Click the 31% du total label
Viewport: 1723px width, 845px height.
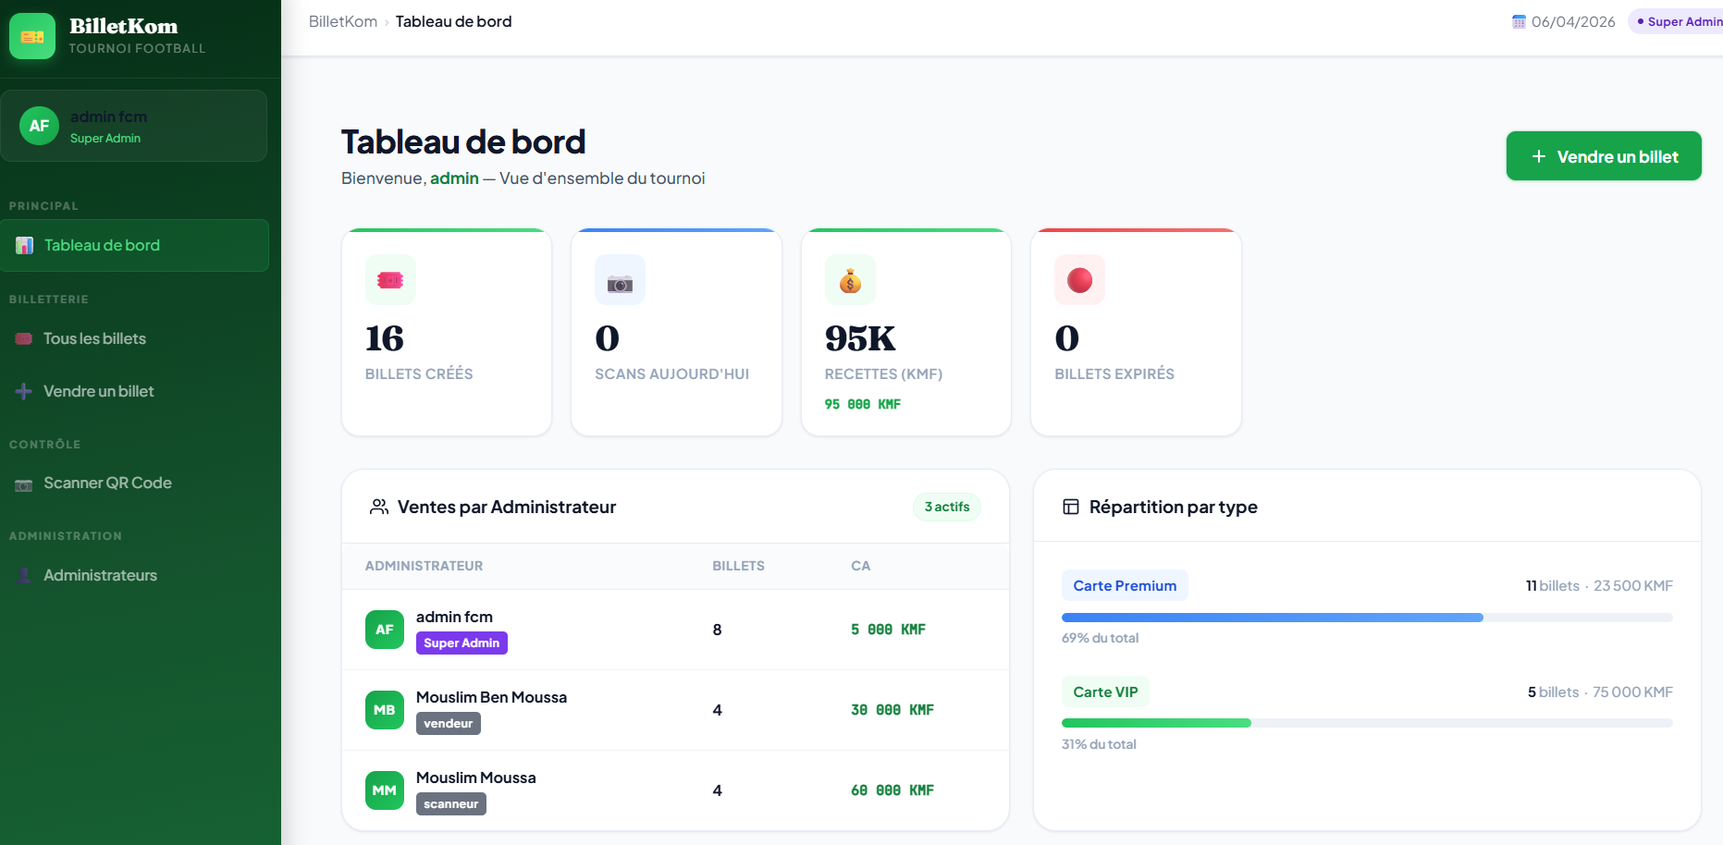(1099, 744)
